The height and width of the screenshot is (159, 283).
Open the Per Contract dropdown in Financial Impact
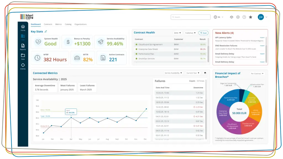click(257, 73)
